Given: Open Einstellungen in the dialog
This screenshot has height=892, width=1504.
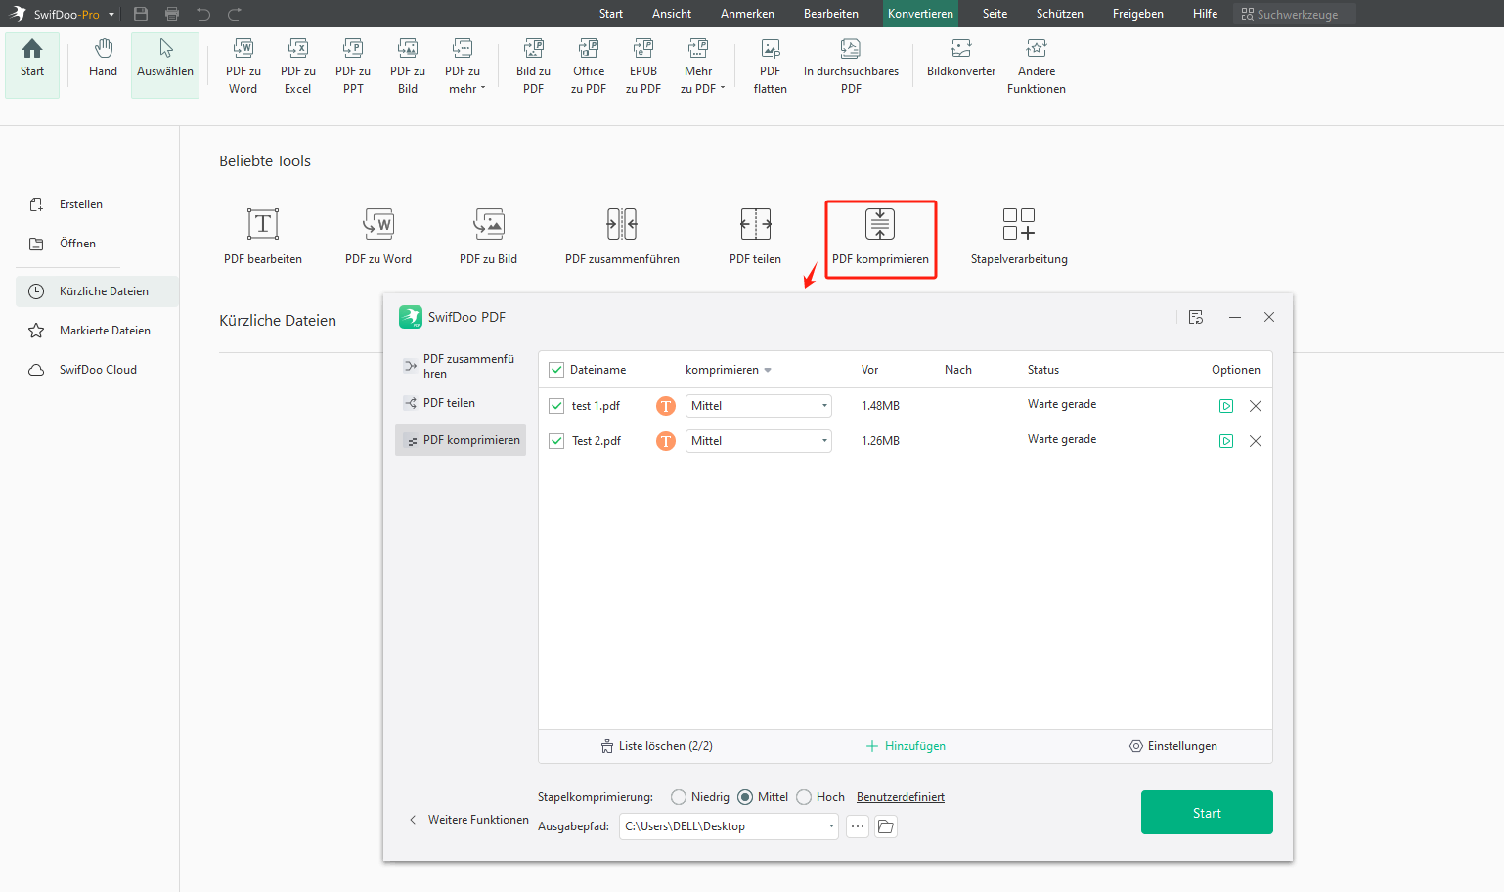Looking at the screenshot, I should point(1173,746).
